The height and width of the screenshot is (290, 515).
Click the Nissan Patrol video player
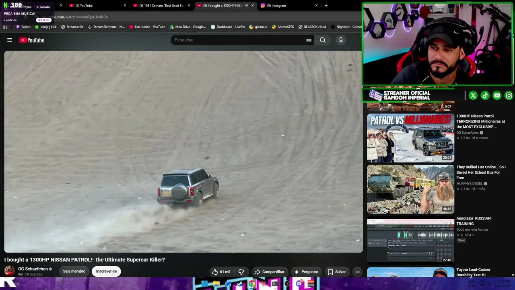coord(183,152)
